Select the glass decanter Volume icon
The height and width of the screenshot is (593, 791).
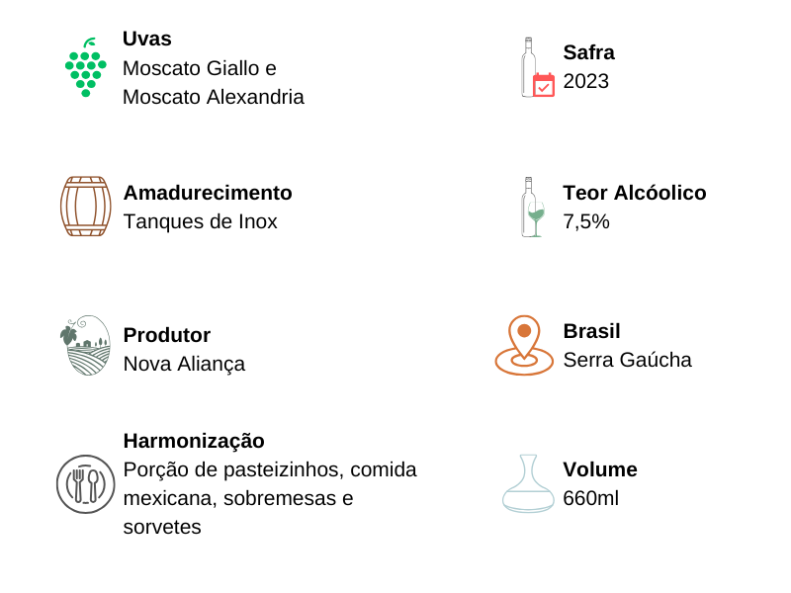point(528,483)
